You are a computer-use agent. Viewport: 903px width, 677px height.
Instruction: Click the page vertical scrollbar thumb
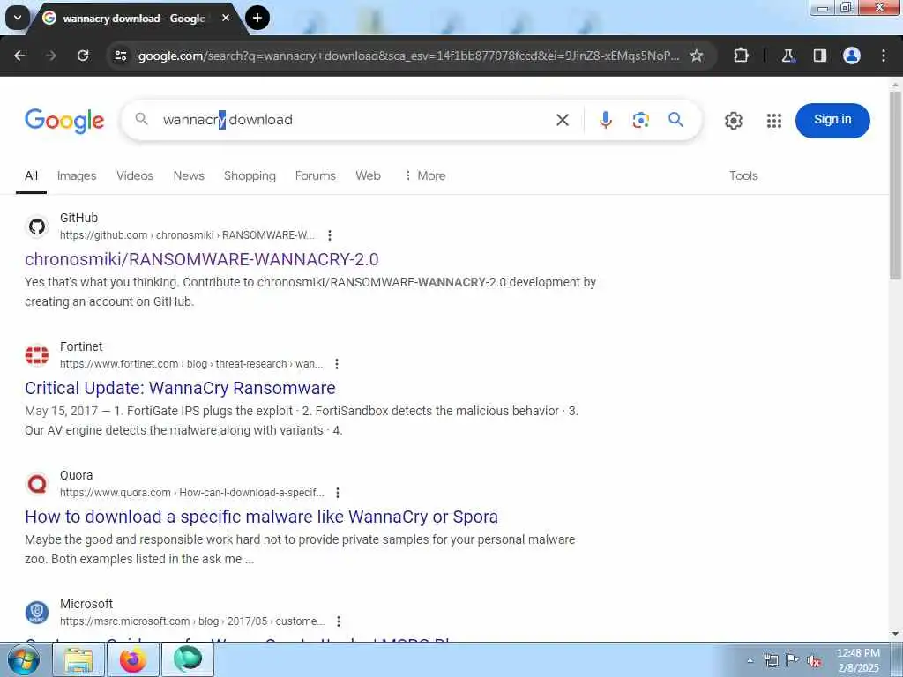(x=895, y=184)
